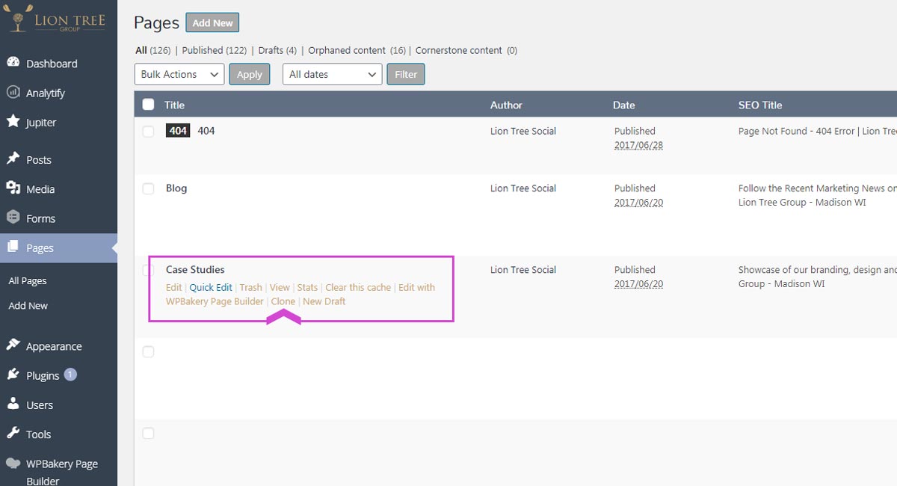
Task: Click the Filter button
Action: point(406,74)
